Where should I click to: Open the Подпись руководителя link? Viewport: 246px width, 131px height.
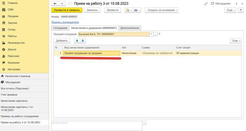point(65,22)
